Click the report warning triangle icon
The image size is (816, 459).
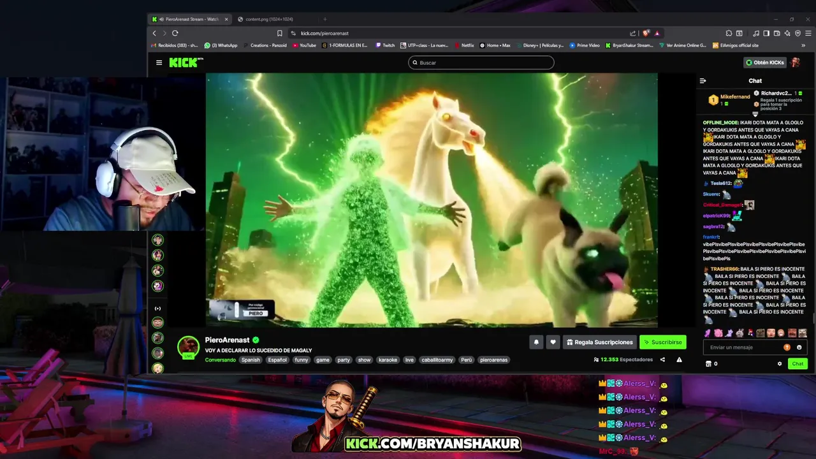pos(679,360)
